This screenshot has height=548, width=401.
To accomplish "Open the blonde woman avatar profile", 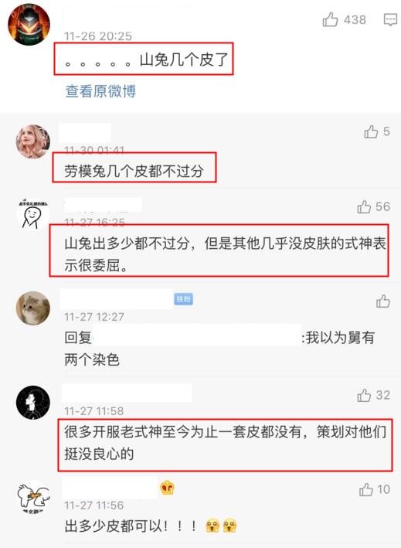I will pos(33,141).
